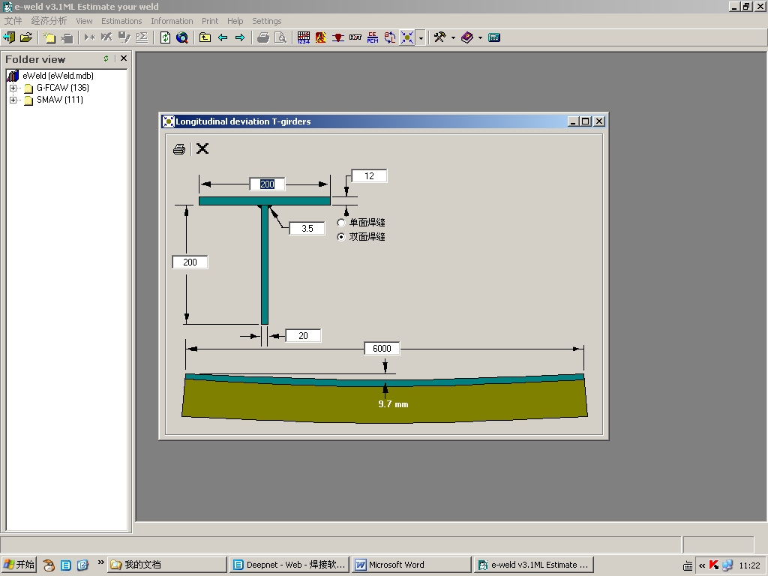Click the X icon beside dialog printer
768x576 pixels.
(x=202, y=148)
